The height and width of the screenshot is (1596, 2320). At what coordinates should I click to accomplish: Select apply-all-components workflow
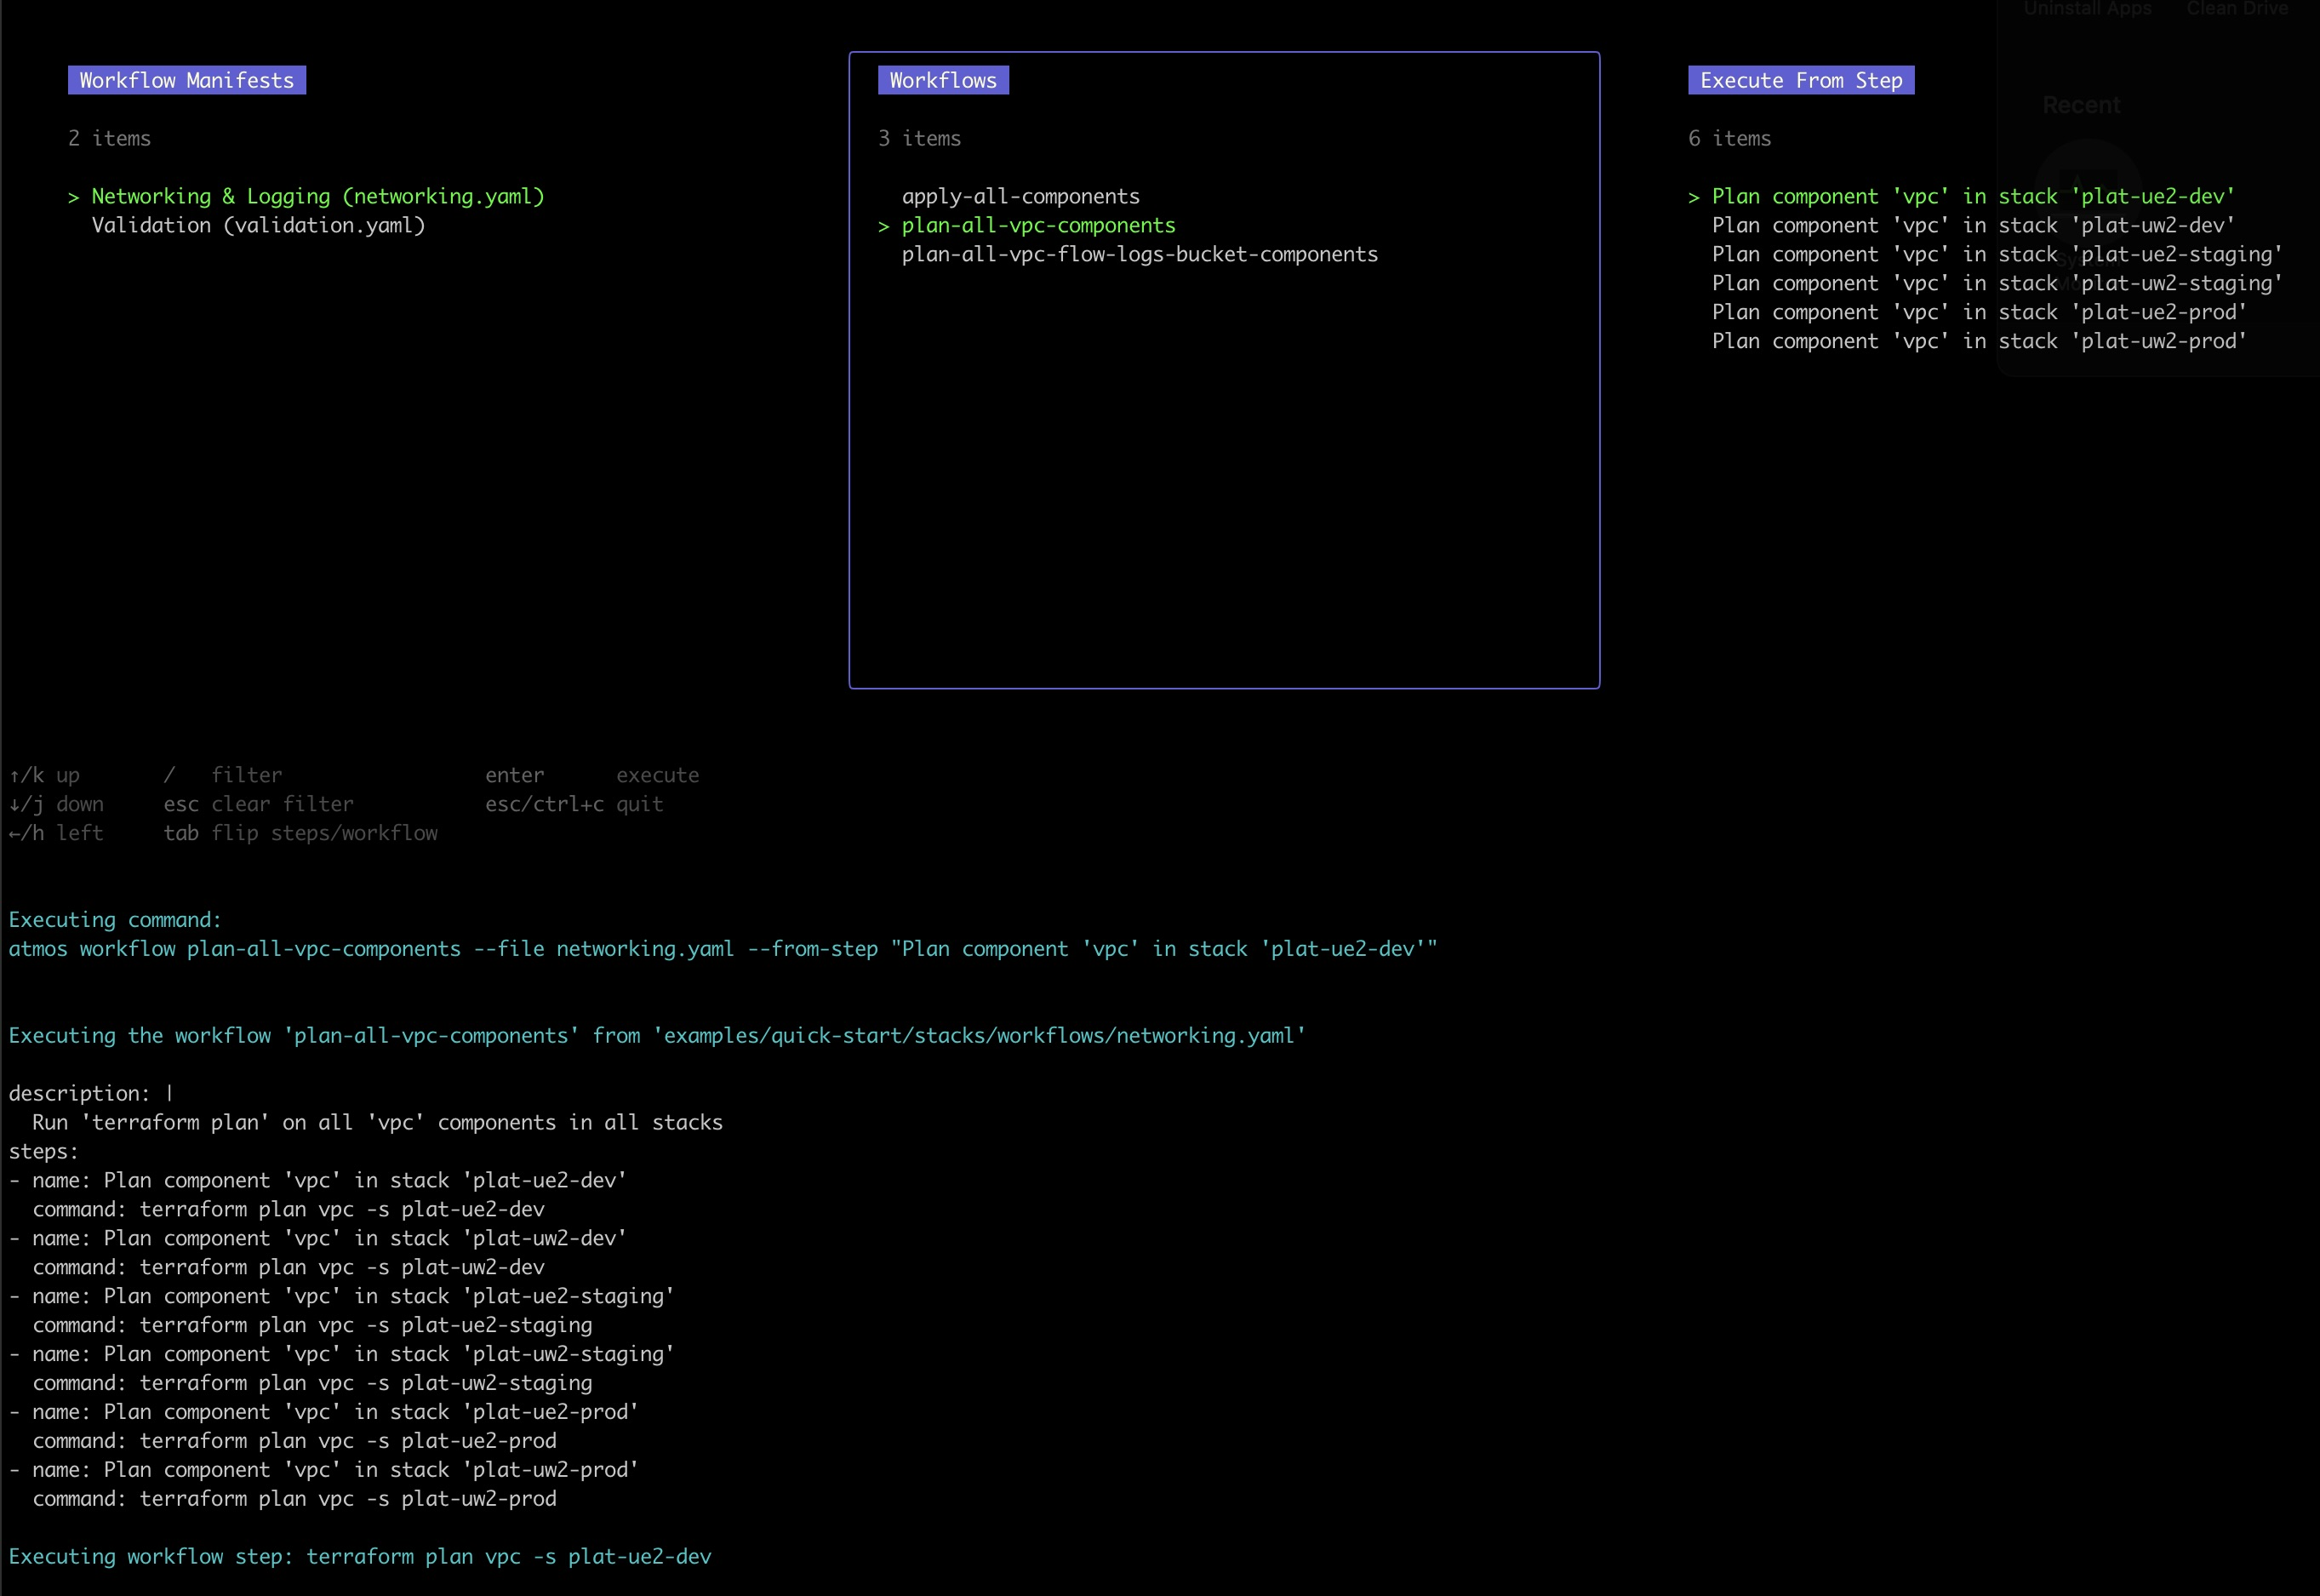pos(1020,196)
